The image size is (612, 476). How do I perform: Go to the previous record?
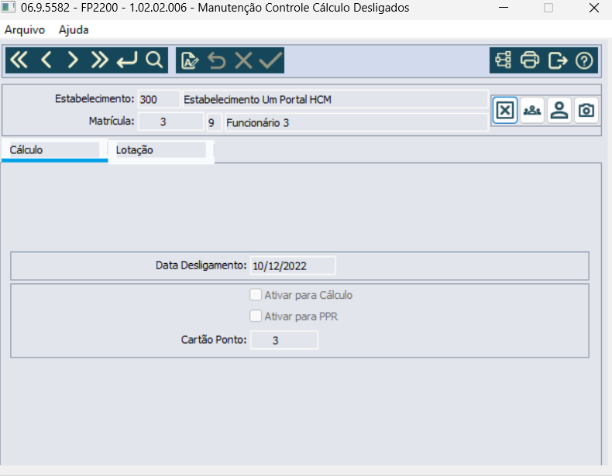click(46, 60)
